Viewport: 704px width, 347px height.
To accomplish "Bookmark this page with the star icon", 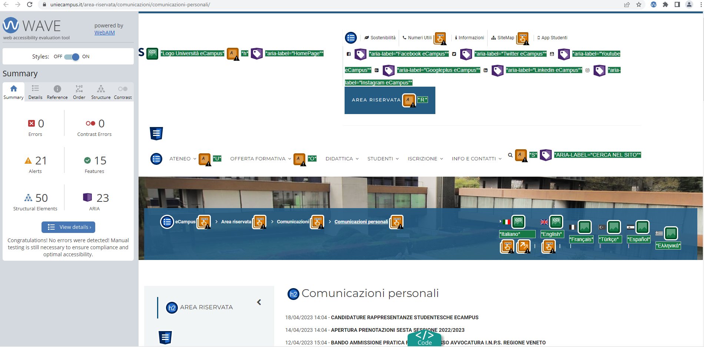I will point(639,4).
